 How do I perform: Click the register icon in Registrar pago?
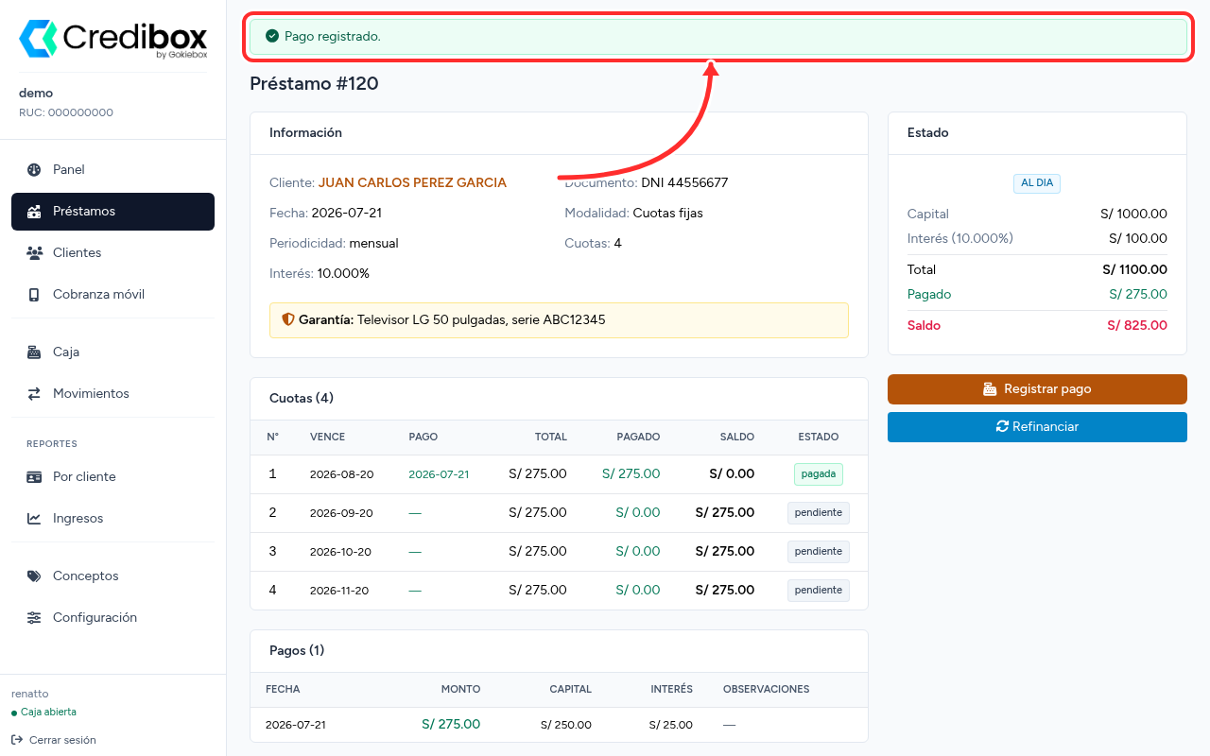(x=990, y=389)
